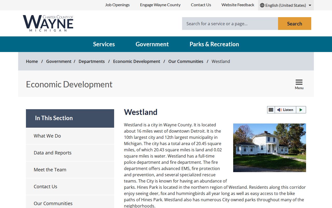The width and height of the screenshot is (332, 208).
Task: Open Engage Wayne County link
Action: click(x=160, y=5)
